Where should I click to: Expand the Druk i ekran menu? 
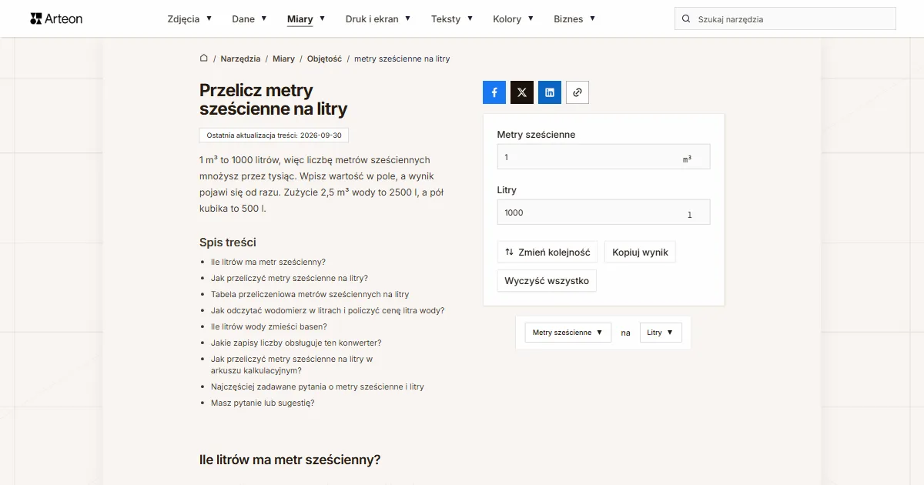point(378,18)
